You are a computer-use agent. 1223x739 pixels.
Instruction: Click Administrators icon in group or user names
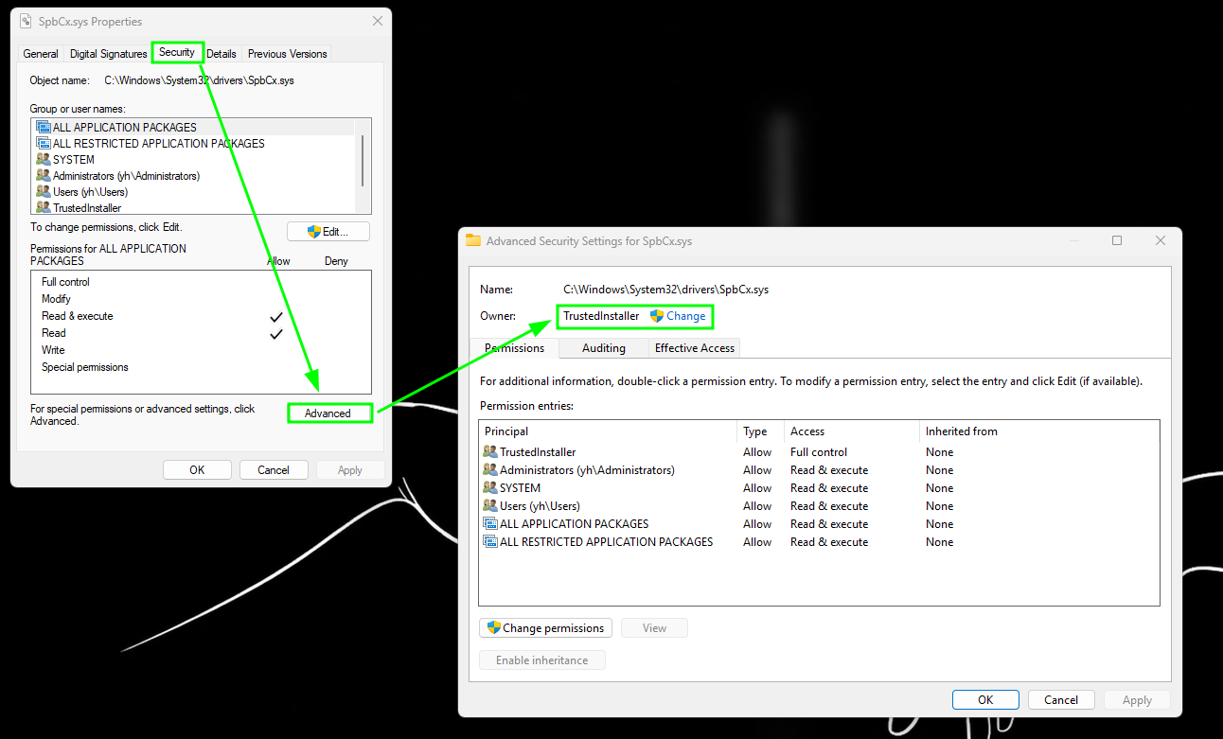point(43,176)
